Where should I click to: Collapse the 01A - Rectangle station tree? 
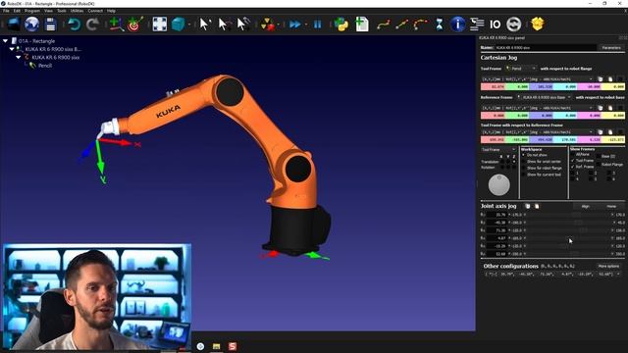click(x=5, y=41)
